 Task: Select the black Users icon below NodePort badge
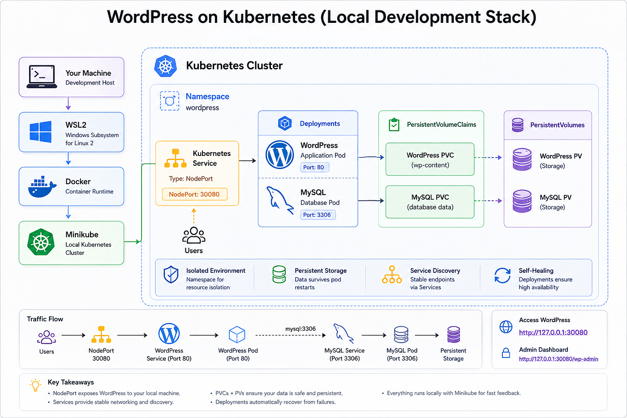tap(194, 236)
